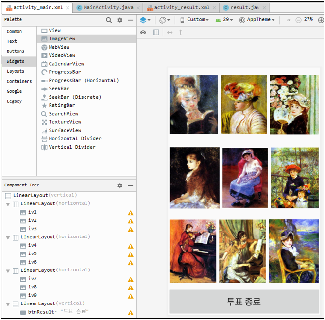Minimize the Palette panel
325x320 pixels.
pyautogui.click(x=131, y=20)
